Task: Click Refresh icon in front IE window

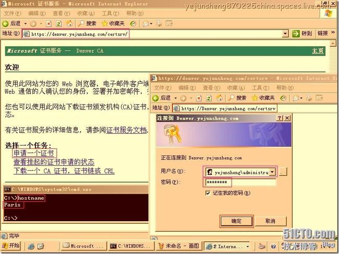Action: pyautogui.click(x=209, y=98)
